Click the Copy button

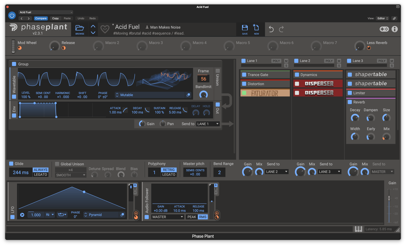tap(55, 18)
